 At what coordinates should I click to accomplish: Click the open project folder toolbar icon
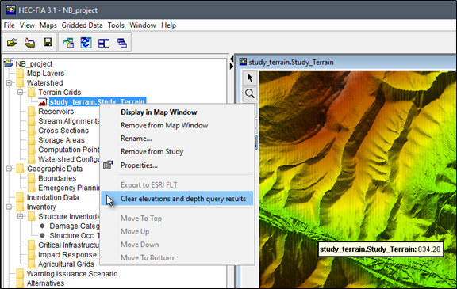coord(12,43)
